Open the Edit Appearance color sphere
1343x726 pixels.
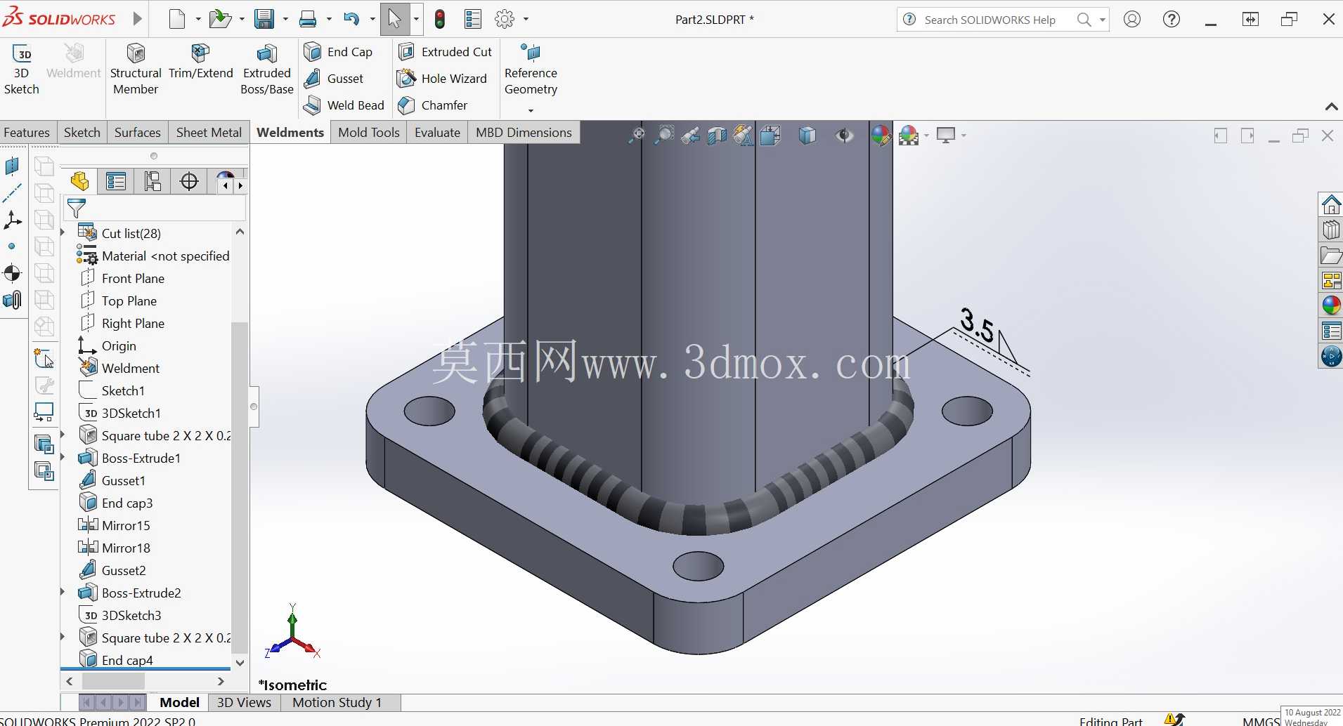[x=880, y=135]
